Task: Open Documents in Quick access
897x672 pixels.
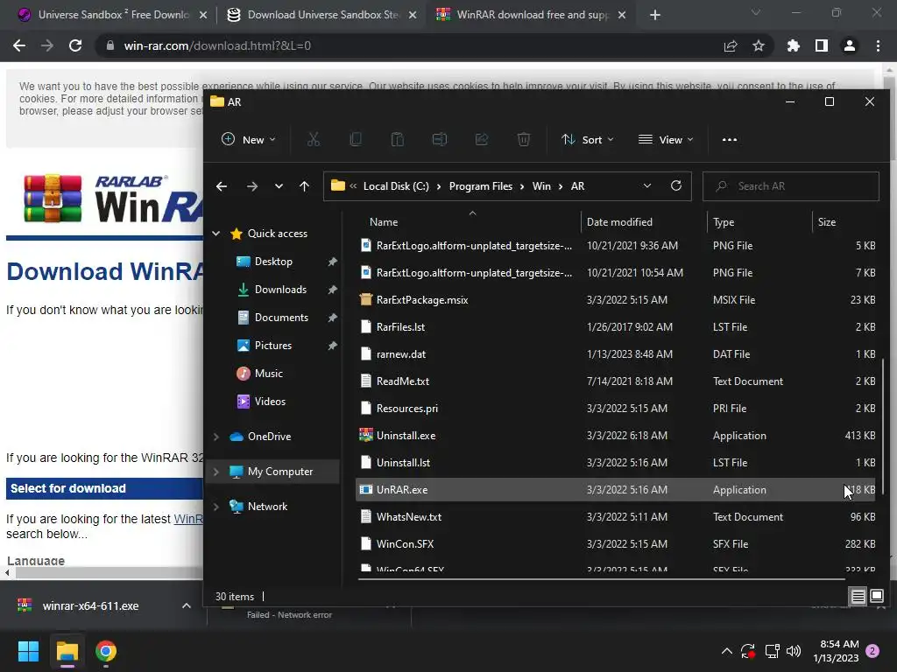Action: [x=281, y=317]
